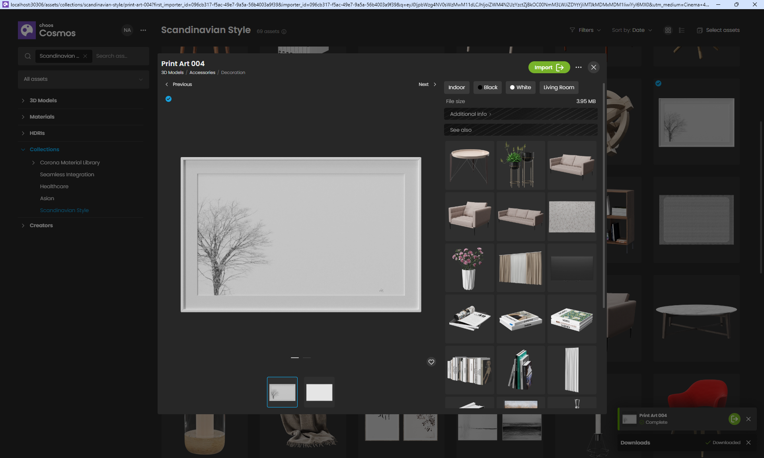764x458 pixels.
Task: Enable Select assets mode
Action: pos(718,30)
